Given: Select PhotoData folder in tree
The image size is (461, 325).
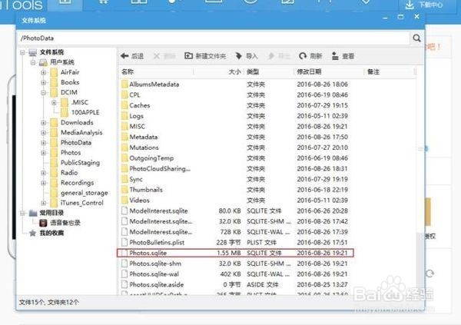Looking at the screenshot, I should pyautogui.click(x=71, y=143).
